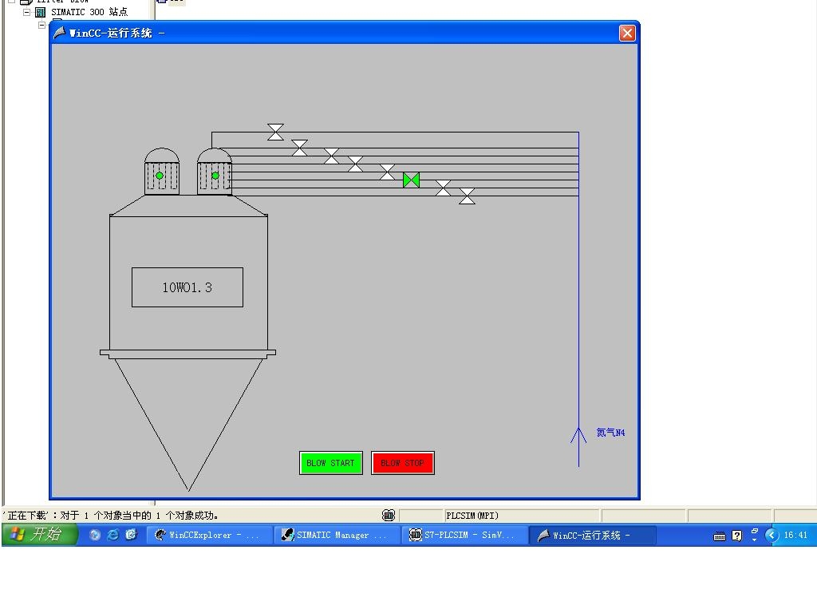Click the BLOW START button
The image size is (817, 613).
[331, 463]
